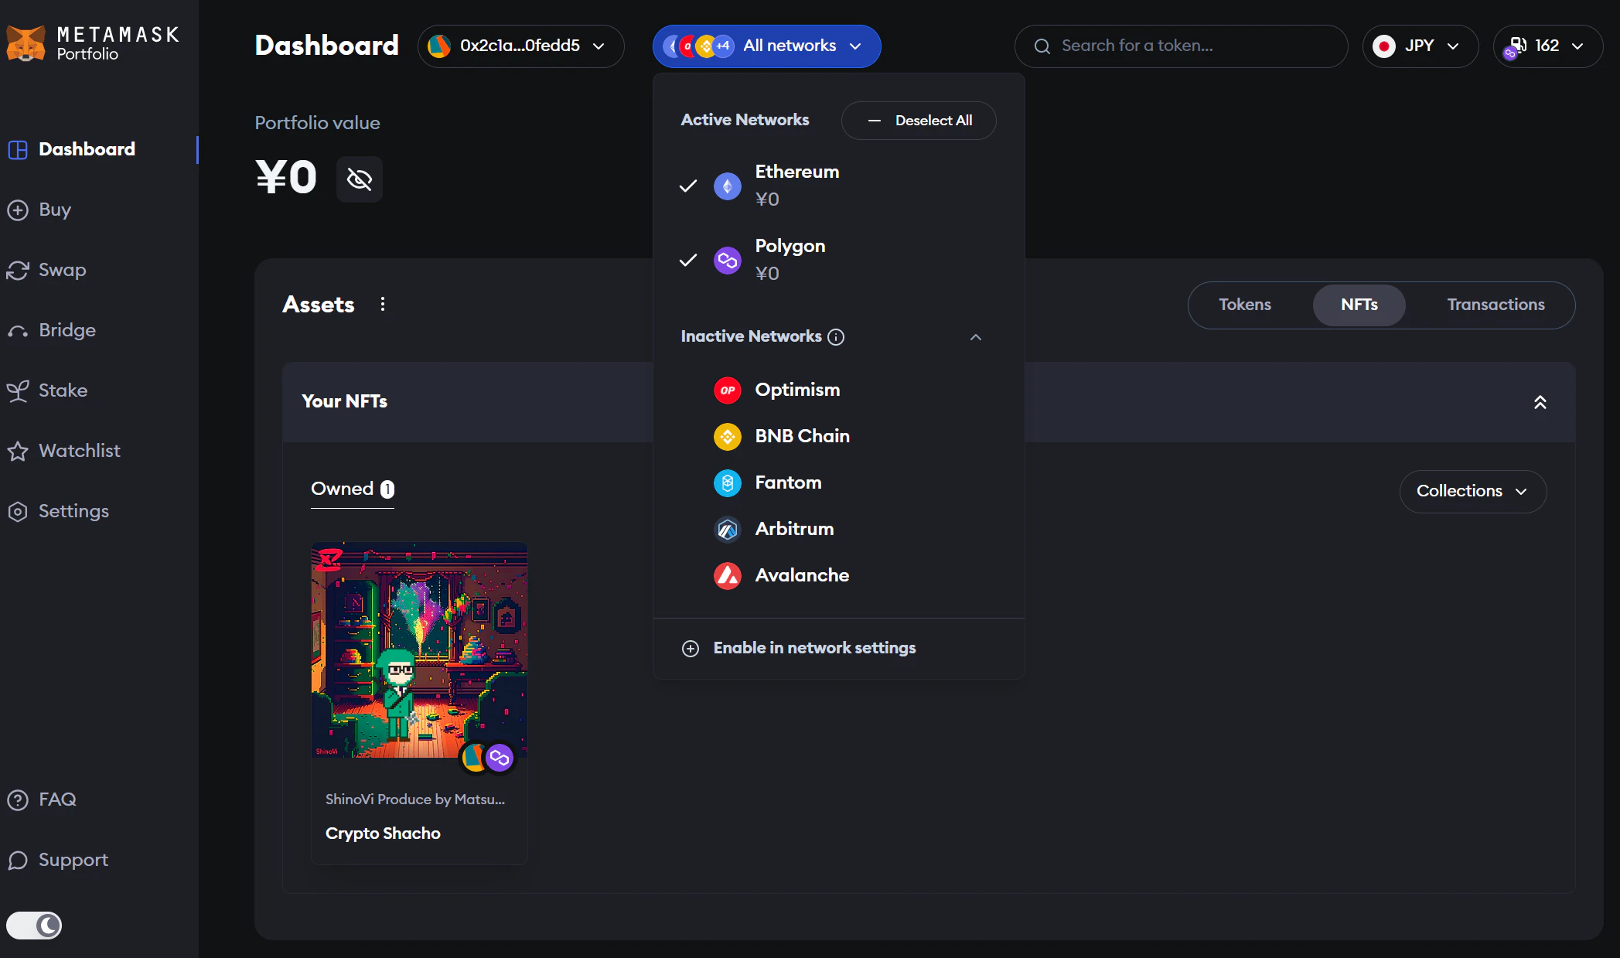Click the Bridge arc icon
1620x958 pixels.
[x=18, y=331]
